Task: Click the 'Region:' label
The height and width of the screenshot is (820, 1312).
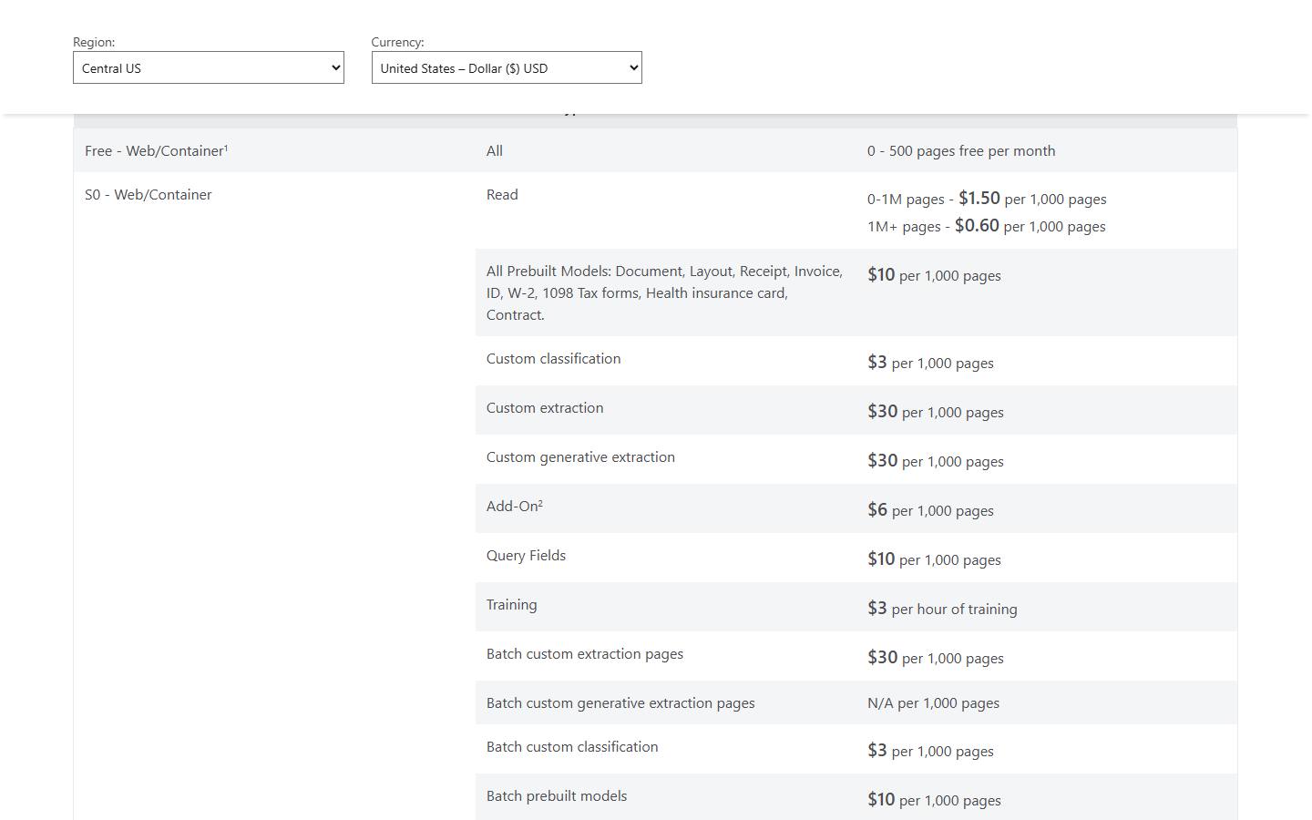Action: (x=94, y=42)
